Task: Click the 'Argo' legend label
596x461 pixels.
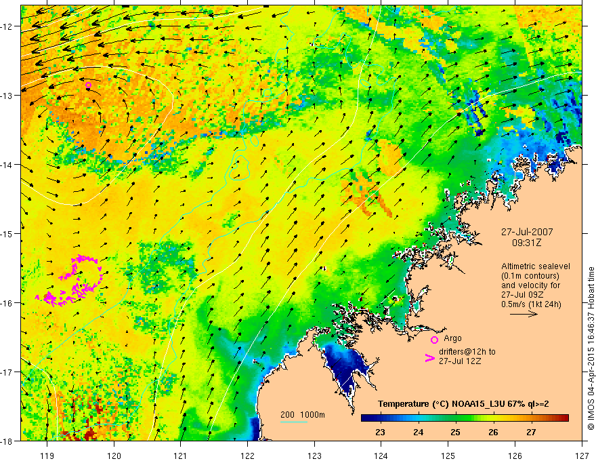Action: 452,338
